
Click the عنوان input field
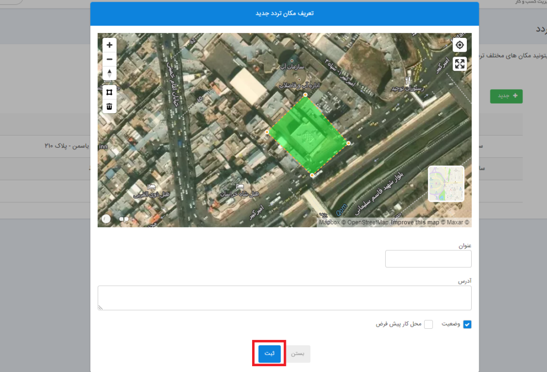point(428,259)
